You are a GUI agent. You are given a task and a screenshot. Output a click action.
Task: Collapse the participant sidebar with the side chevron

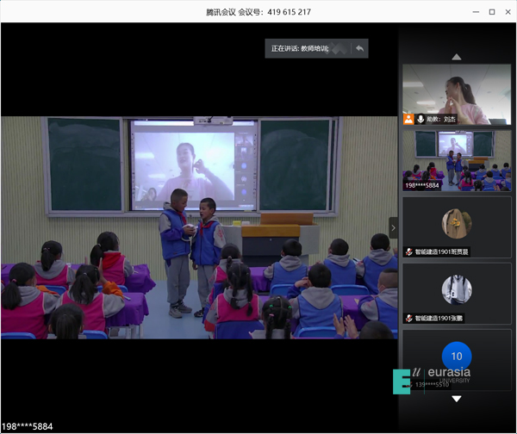coord(394,227)
